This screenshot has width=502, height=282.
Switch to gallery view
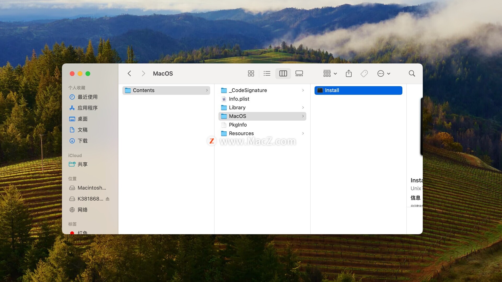(299, 73)
